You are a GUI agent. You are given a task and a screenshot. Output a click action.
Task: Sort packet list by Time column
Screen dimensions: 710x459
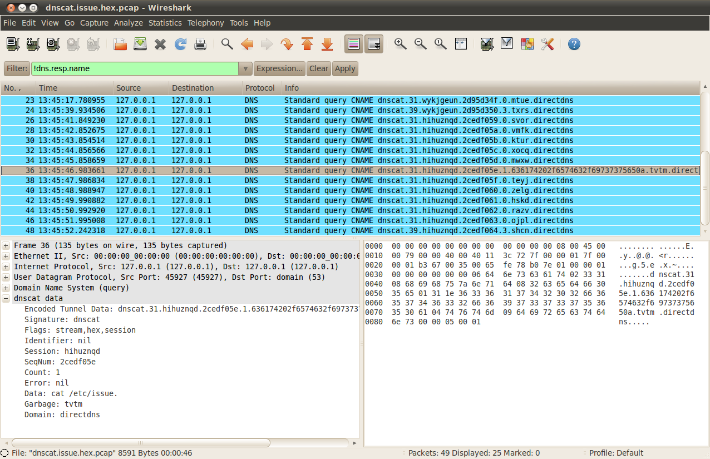coord(75,88)
